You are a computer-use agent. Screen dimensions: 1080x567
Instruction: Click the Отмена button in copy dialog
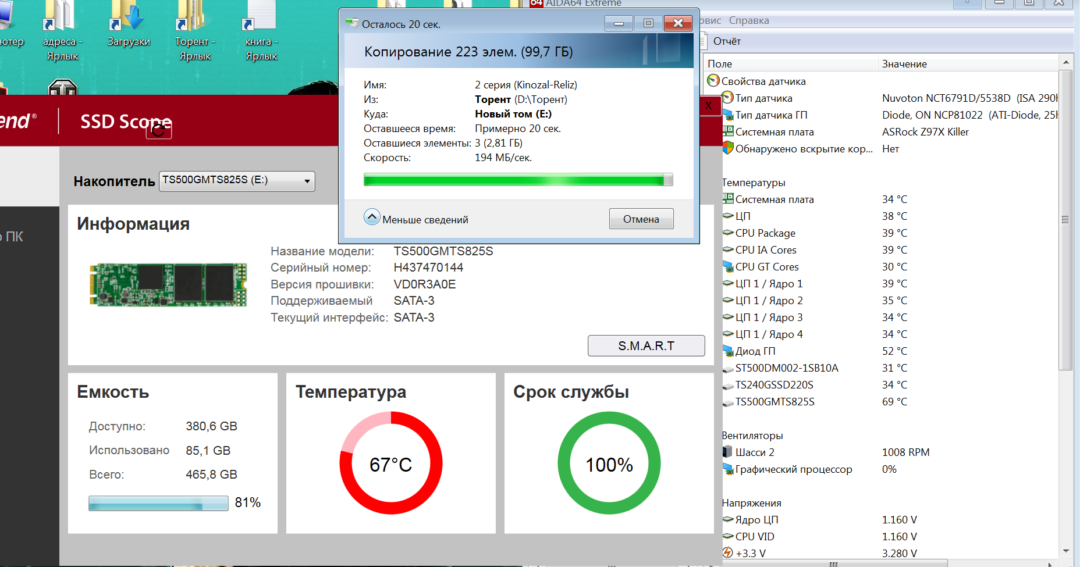[641, 219]
